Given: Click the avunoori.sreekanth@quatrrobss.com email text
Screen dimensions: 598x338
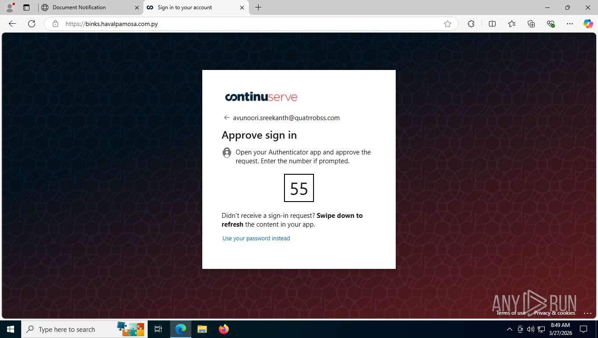Looking at the screenshot, I should click(286, 118).
